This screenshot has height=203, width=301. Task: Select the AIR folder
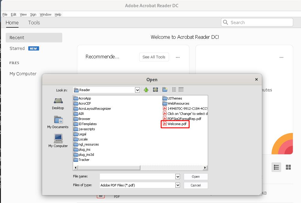point(79,114)
